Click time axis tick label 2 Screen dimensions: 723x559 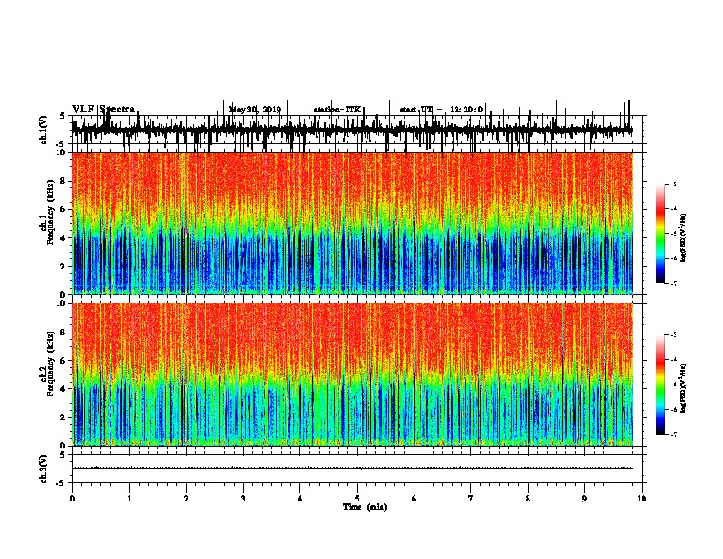pyautogui.click(x=186, y=499)
